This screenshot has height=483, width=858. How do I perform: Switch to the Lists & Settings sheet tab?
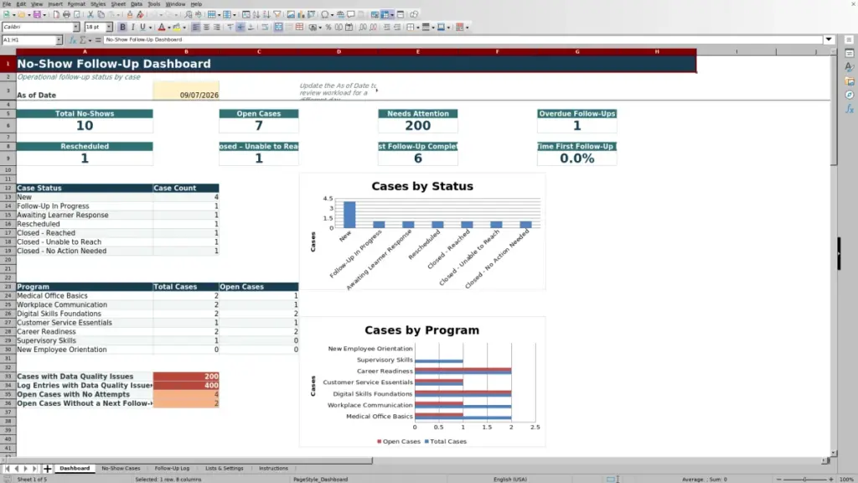click(225, 468)
